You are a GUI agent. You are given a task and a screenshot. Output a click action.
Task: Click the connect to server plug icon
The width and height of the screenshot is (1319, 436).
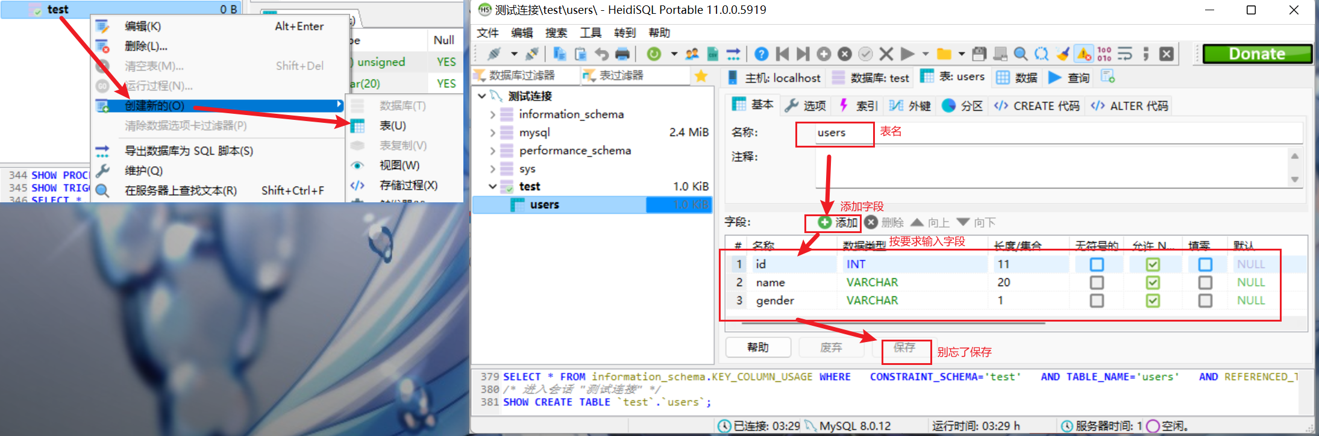click(494, 54)
